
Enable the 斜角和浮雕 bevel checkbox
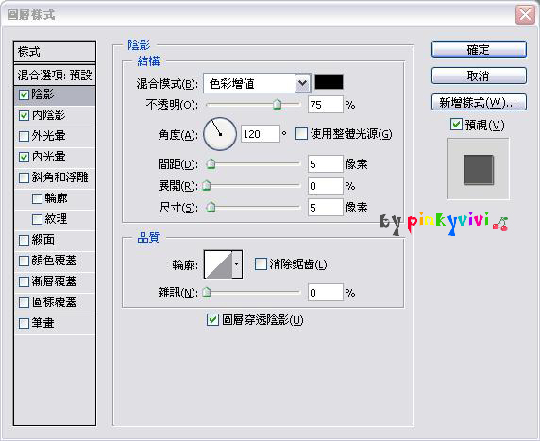click(x=24, y=178)
